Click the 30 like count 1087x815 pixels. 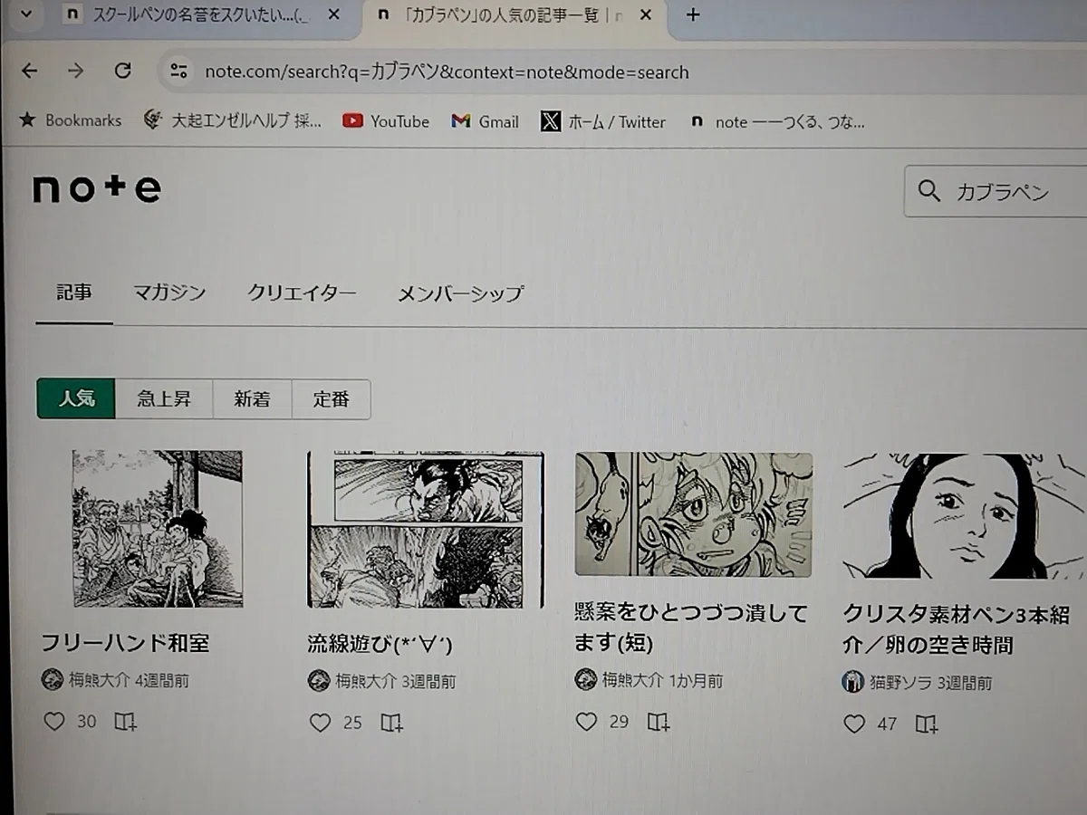[86, 722]
